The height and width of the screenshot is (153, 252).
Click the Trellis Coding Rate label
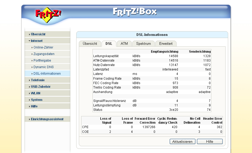[x=107, y=88]
